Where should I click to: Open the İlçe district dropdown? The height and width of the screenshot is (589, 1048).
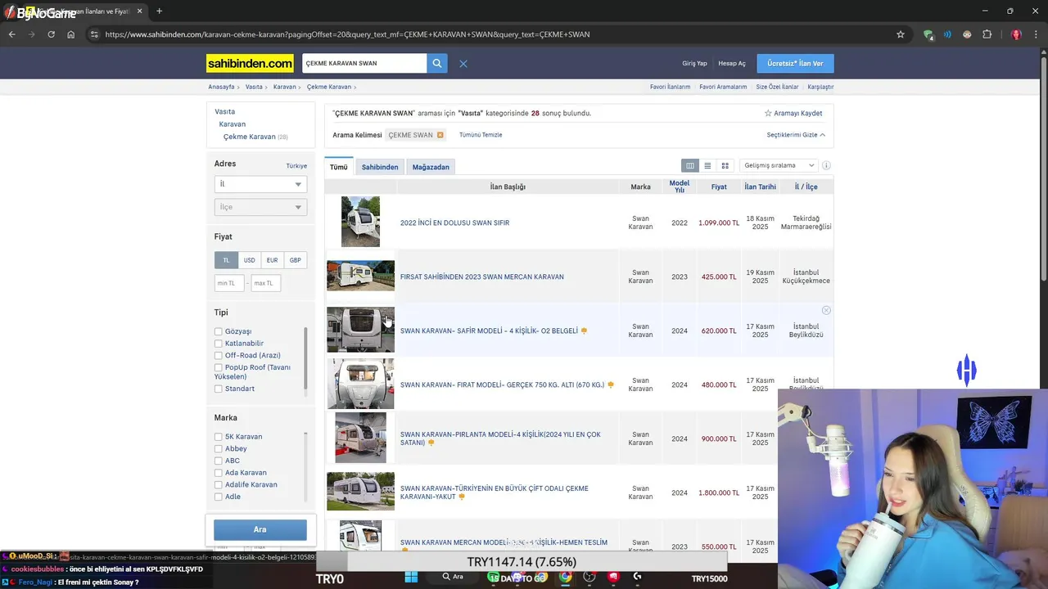click(260, 207)
